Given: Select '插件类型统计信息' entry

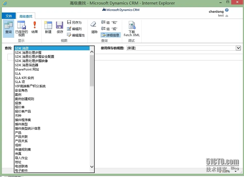Looking at the screenshot, I should 52,128.
